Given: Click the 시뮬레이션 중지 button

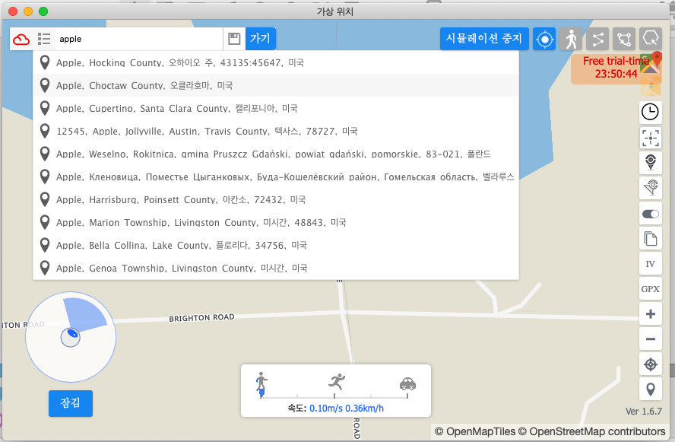Looking at the screenshot, I should 484,39.
